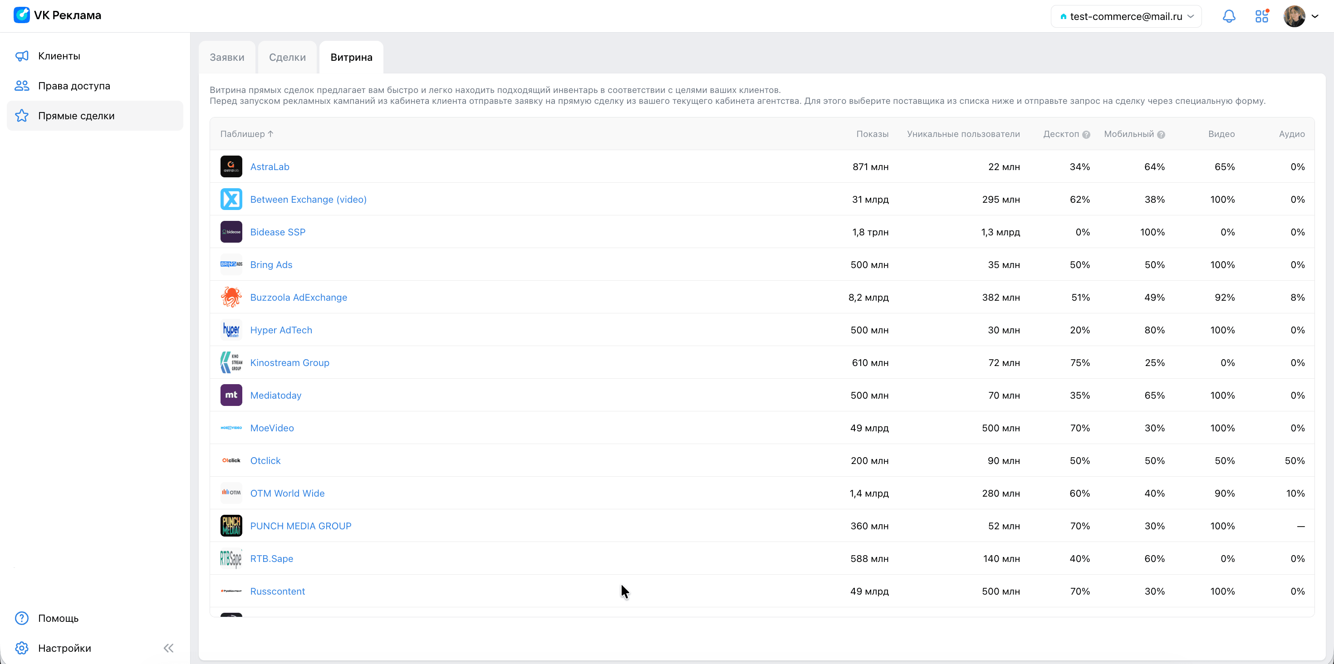Open Bring Ads publisher link
The image size is (1334, 664).
(x=271, y=264)
